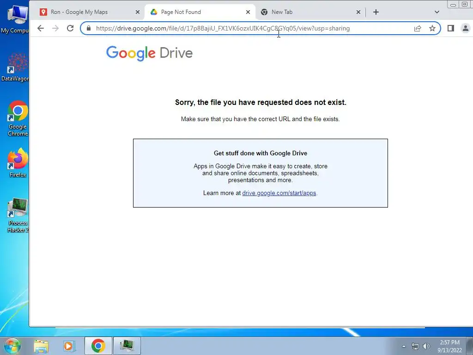473x355 pixels.
Task: Open Windows Explorer from the taskbar
Action: (41, 346)
